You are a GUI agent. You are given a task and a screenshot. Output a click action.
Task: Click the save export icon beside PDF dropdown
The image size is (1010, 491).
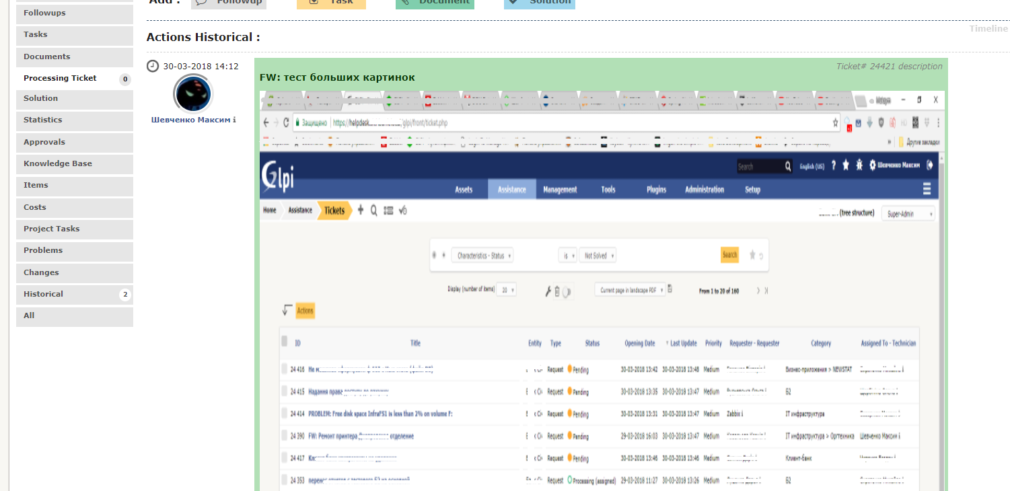[x=670, y=288]
